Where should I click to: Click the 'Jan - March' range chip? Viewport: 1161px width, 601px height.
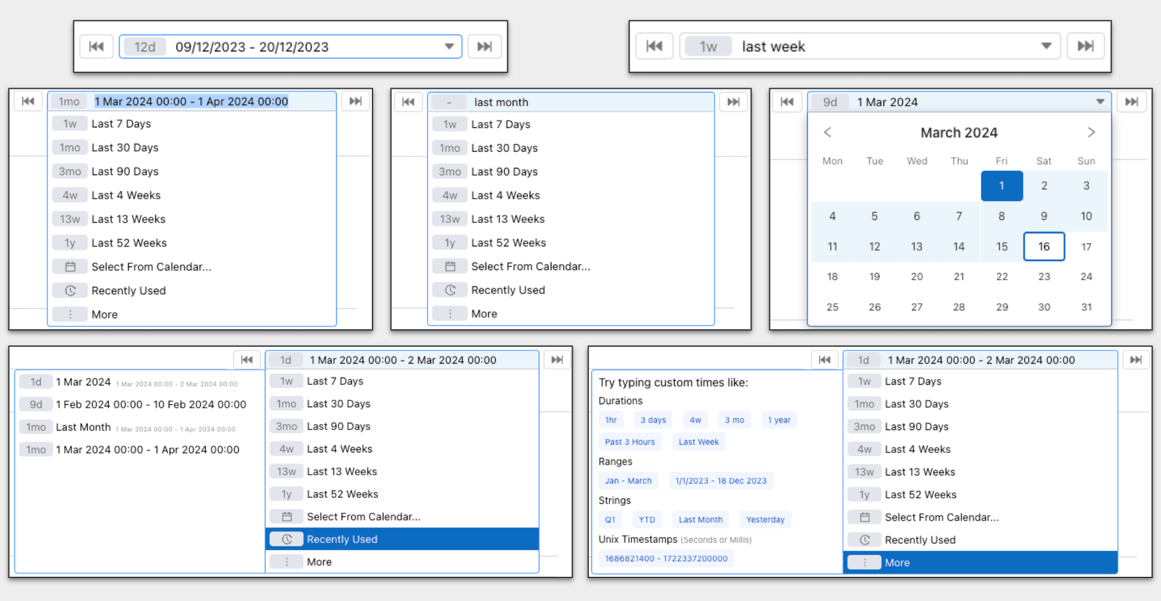point(628,480)
